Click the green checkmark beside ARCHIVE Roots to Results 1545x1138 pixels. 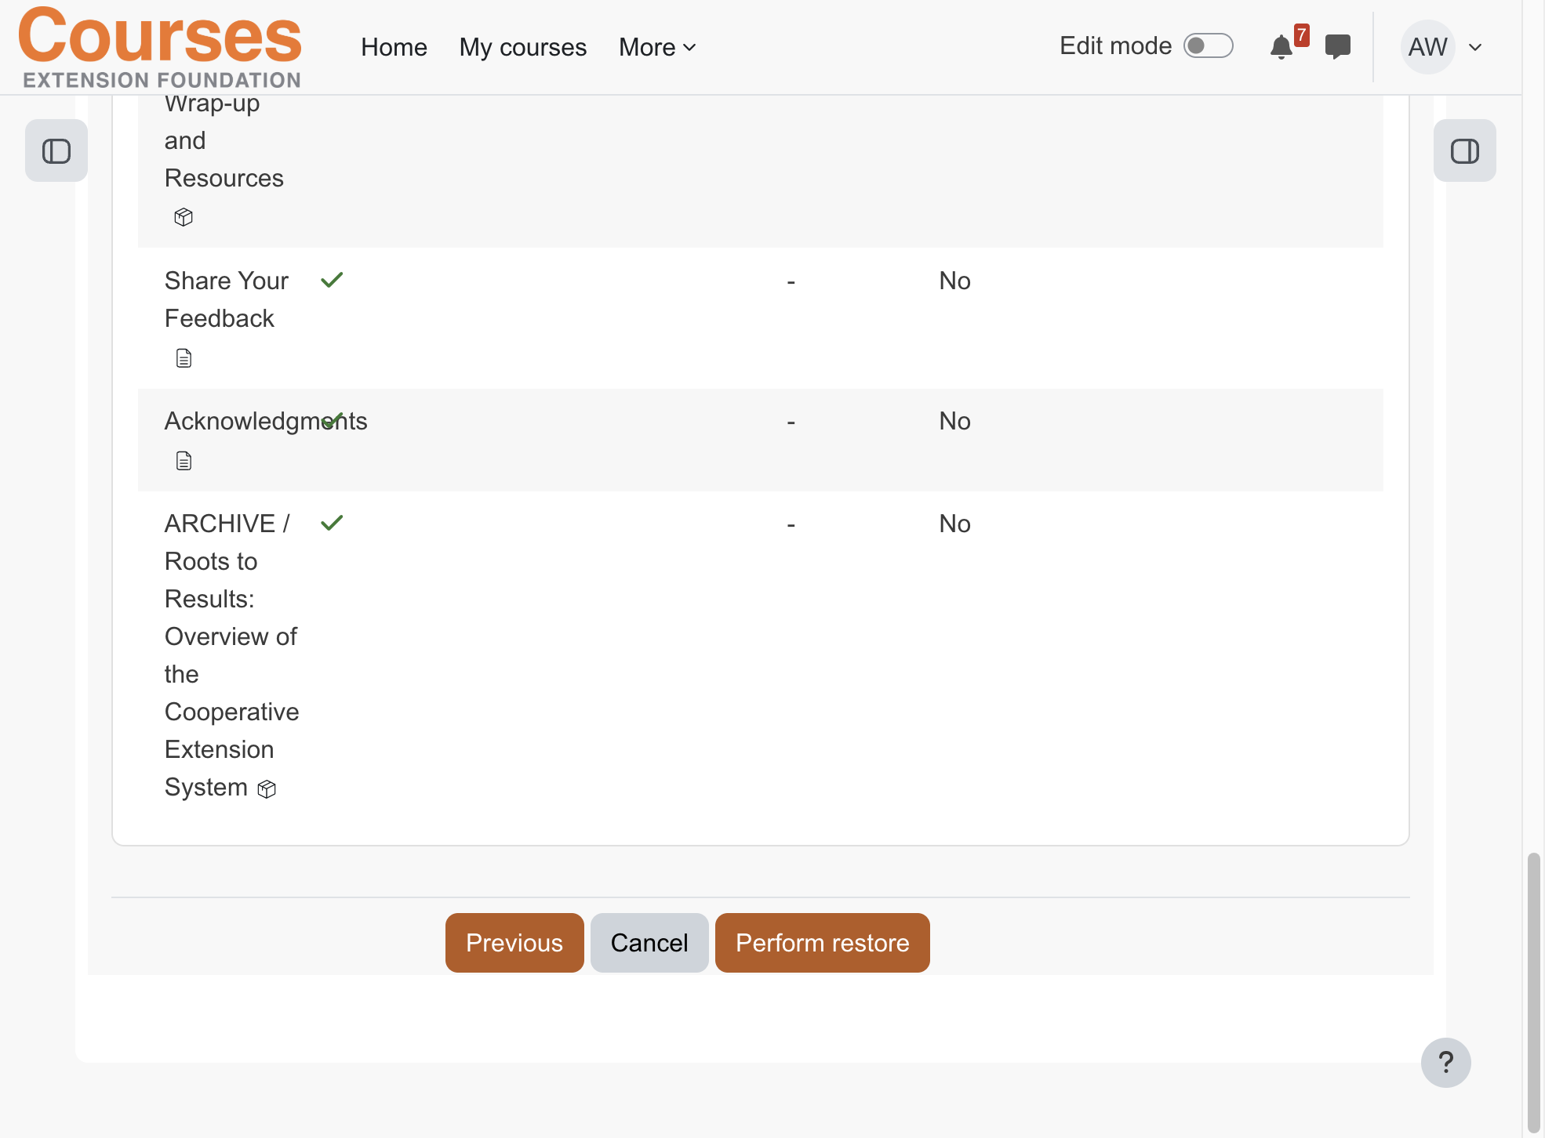332,523
